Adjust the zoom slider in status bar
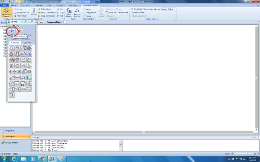The width and height of the screenshot is (260, 162). 247,153
